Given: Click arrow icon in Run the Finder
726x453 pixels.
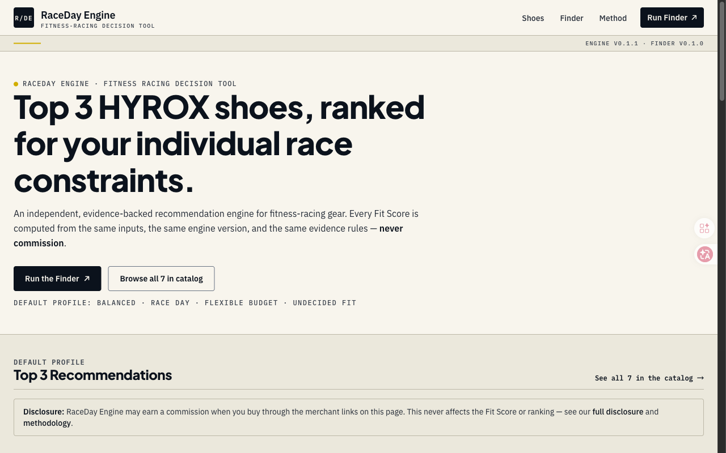Looking at the screenshot, I should tap(87, 279).
